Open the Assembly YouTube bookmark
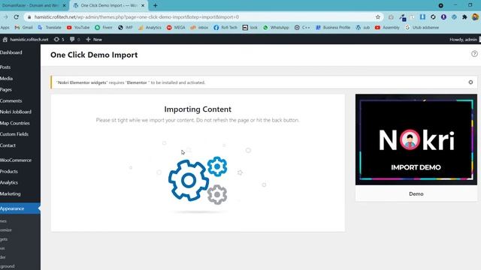 387,28
